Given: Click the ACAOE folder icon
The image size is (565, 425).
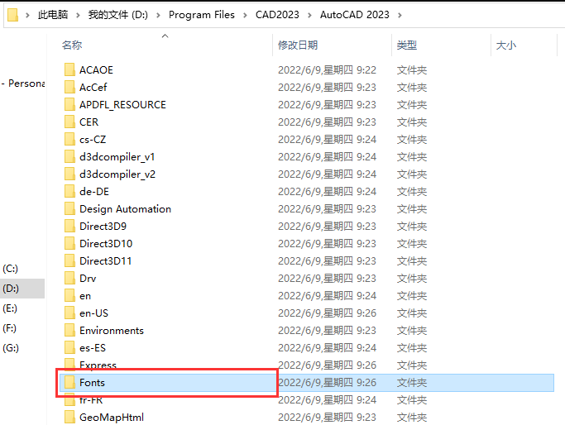Looking at the screenshot, I should pyautogui.click(x=69, y=70).
